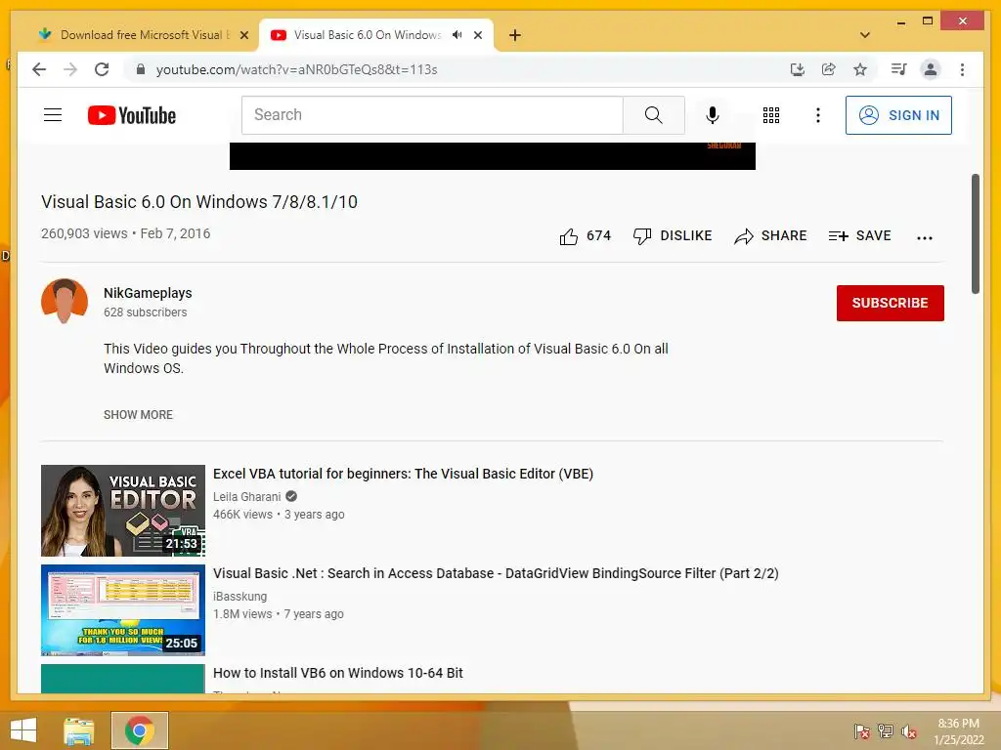
Task: Open the Windows Start button
Action: click(x=23, y=730)
